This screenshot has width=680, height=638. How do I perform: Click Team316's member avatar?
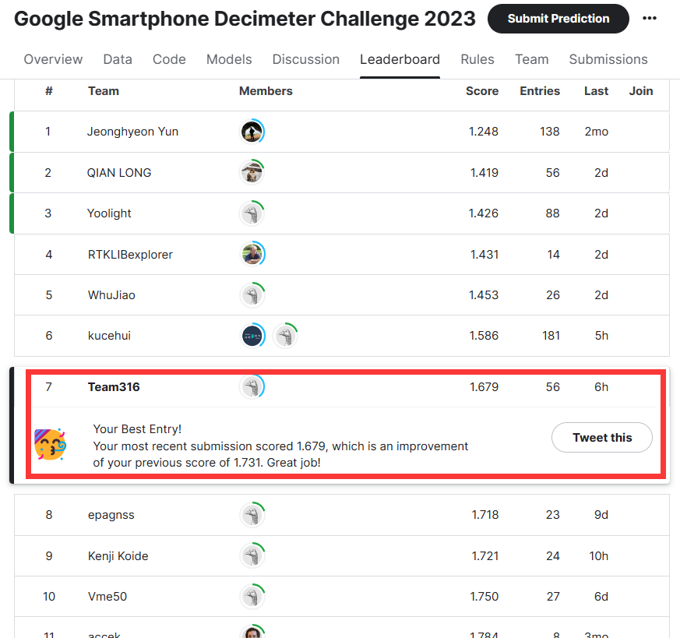click(x=252, y=386)
